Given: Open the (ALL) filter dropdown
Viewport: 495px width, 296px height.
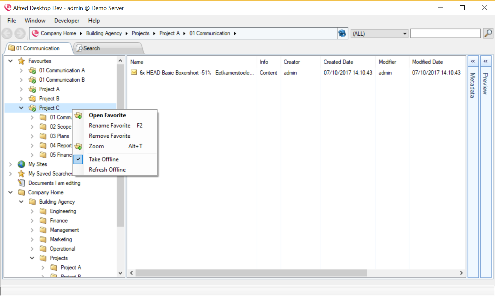Looking at the screenshot, I should [405, 33].
